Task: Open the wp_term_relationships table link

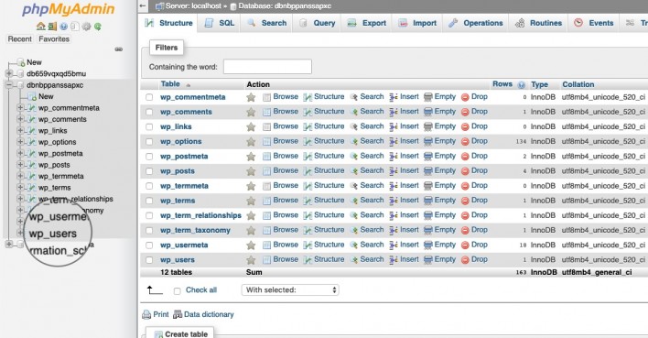Action: pos(200,215)
